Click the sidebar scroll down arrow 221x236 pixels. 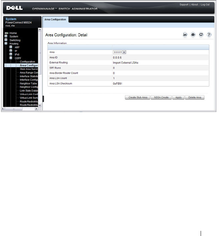40,105
